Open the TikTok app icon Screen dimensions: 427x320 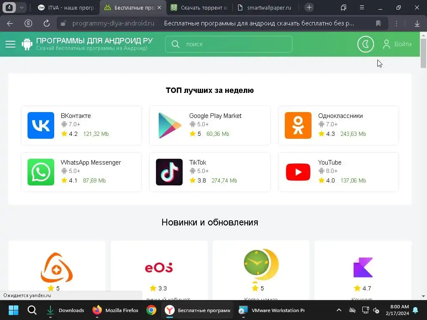[169, 172]
